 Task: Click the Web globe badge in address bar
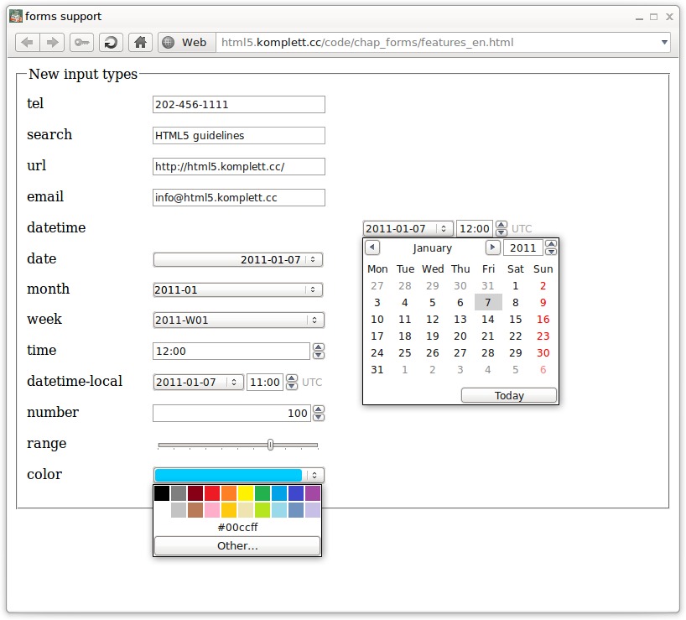tap(185, 43)
